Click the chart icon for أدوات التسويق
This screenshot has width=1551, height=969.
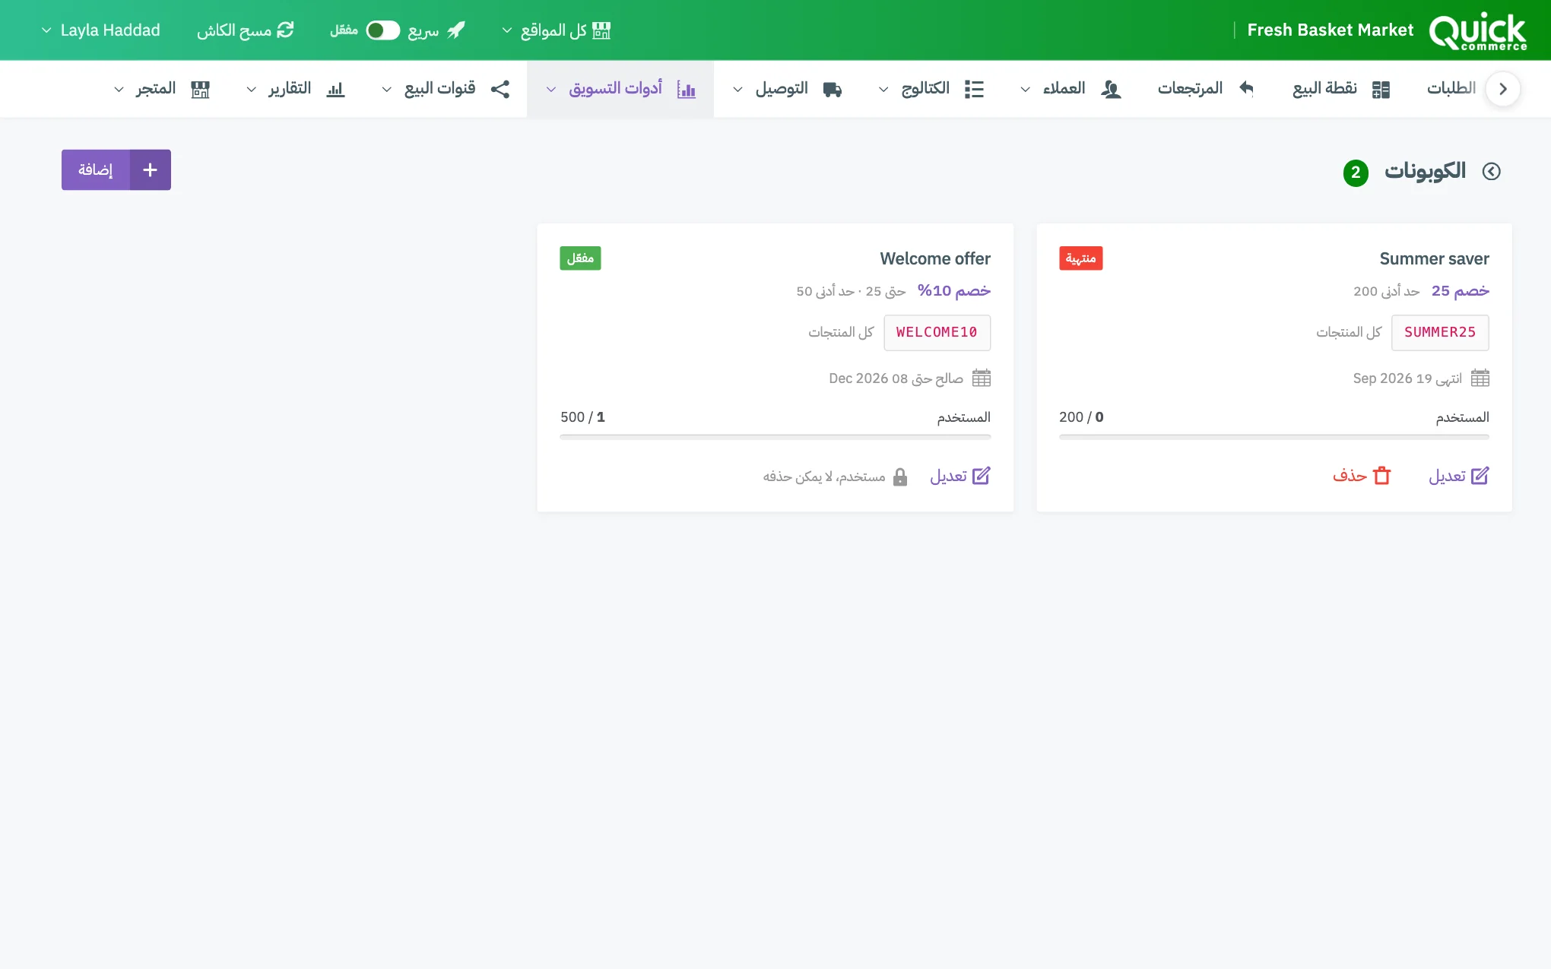(x=687, y=89)
